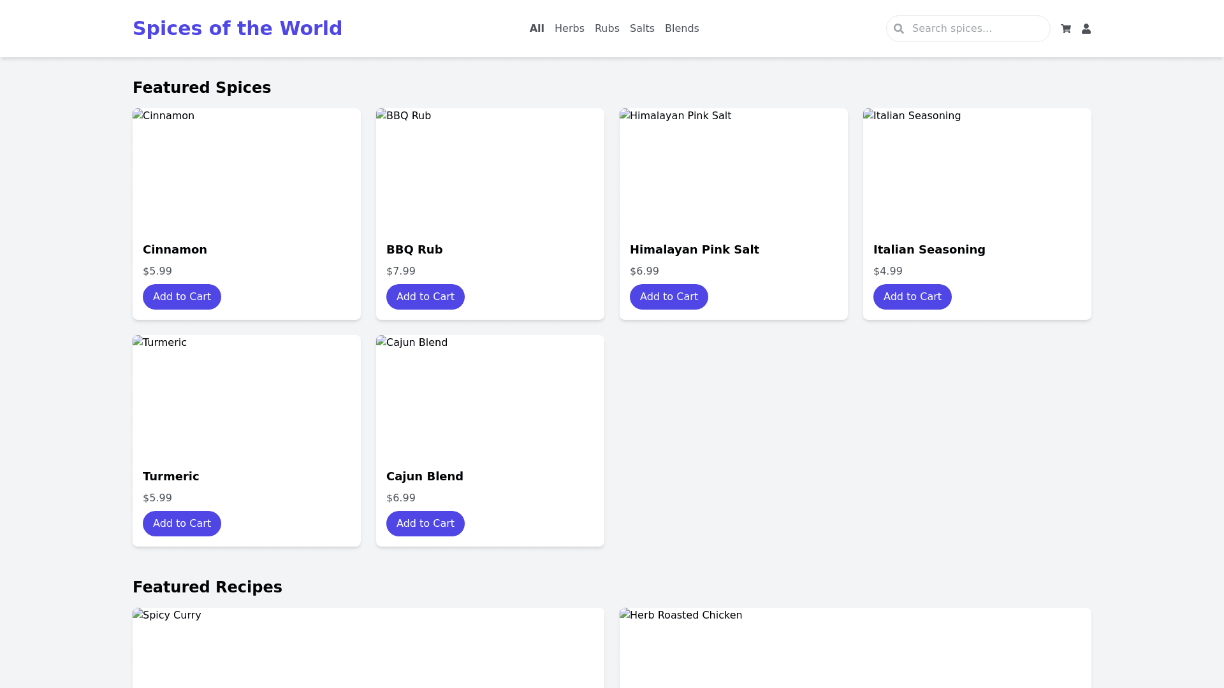Image resolution: width=1224 pixels, height=688 pixels.
Task: Add BBQ Rub to cart
Action: [425, 297]
